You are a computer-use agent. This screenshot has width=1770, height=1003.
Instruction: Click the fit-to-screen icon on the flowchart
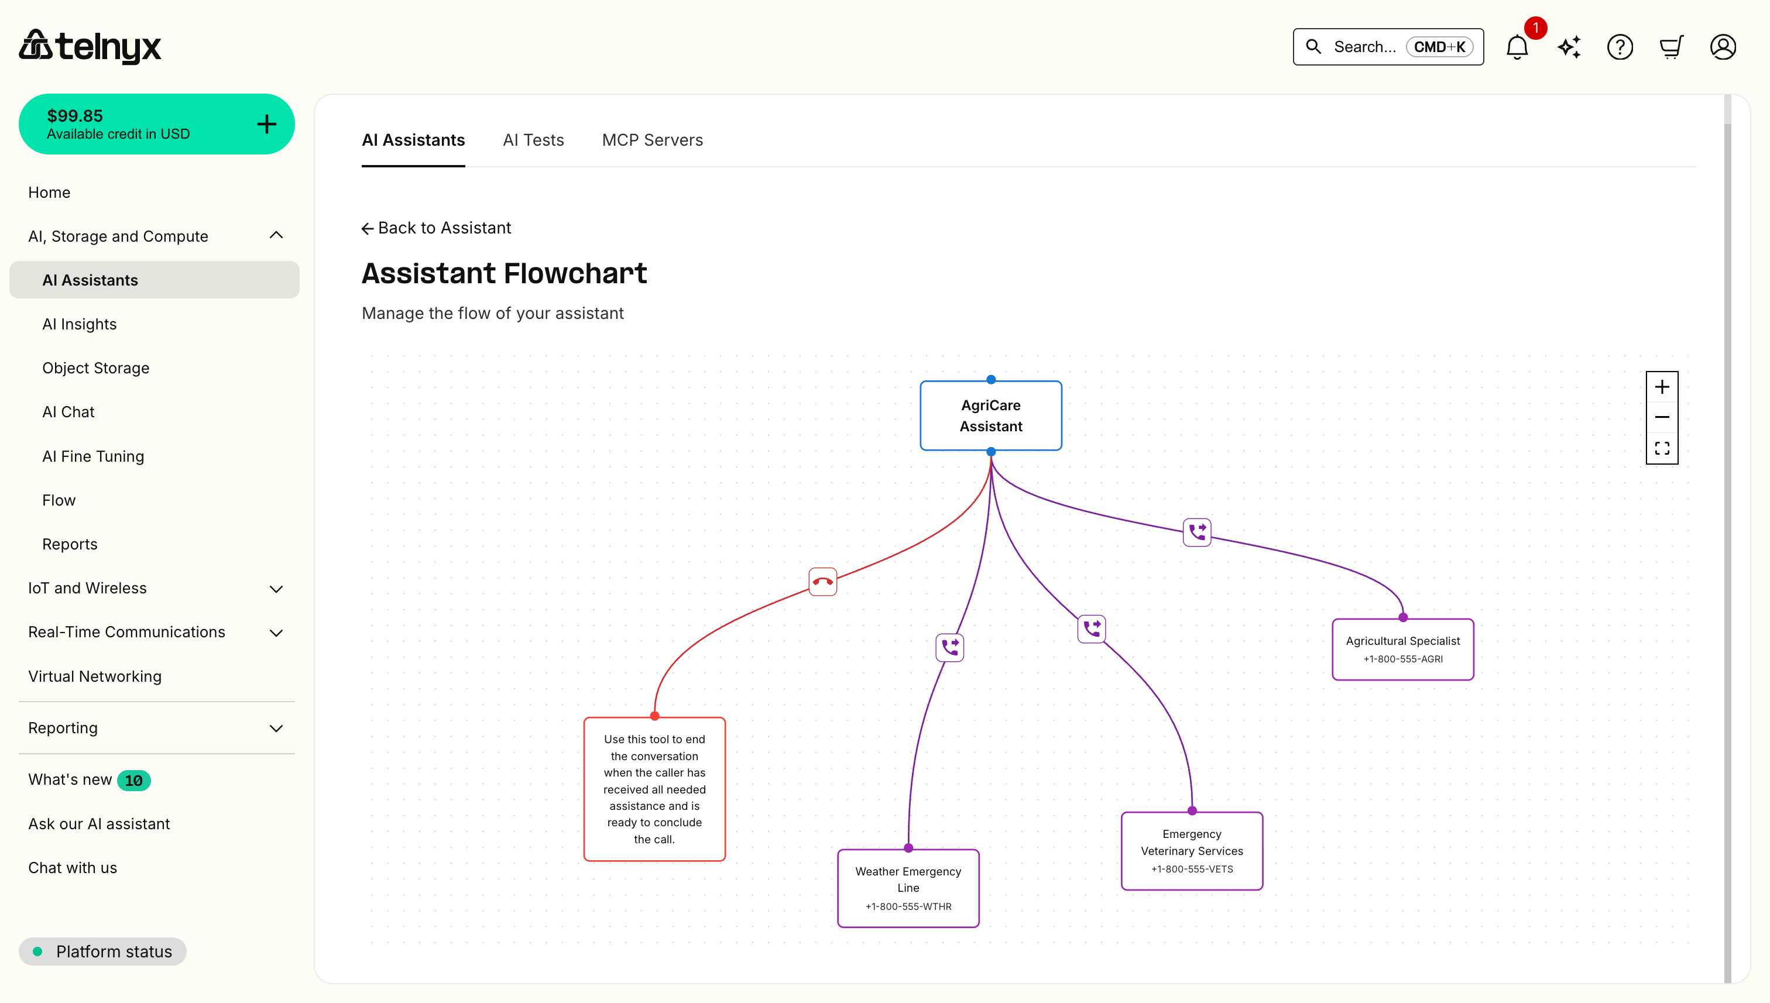[x=1662, y=447]
